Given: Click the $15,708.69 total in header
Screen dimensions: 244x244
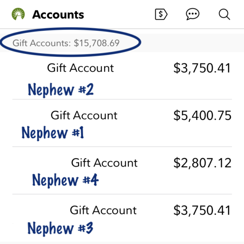Looking at the screenshot, I should 96,43.
